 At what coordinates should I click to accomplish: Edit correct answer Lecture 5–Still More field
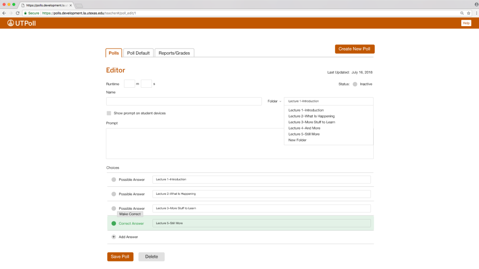click(x=261, y=223)
